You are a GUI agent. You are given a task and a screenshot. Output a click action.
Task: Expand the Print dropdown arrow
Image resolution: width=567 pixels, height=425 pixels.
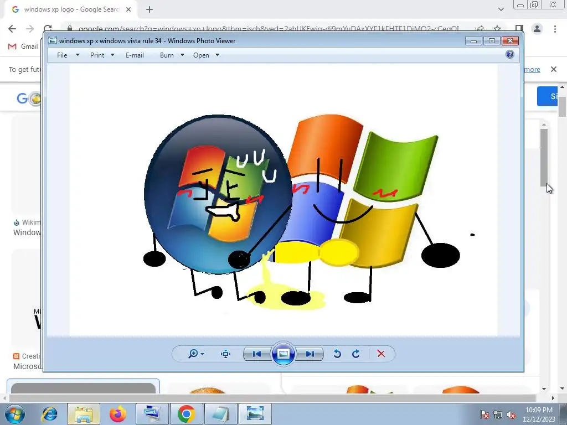click(x=112, y=55)
